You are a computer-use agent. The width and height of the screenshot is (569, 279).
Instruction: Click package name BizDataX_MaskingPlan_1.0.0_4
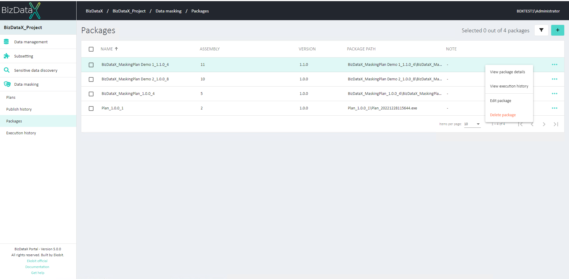[128, 94]
